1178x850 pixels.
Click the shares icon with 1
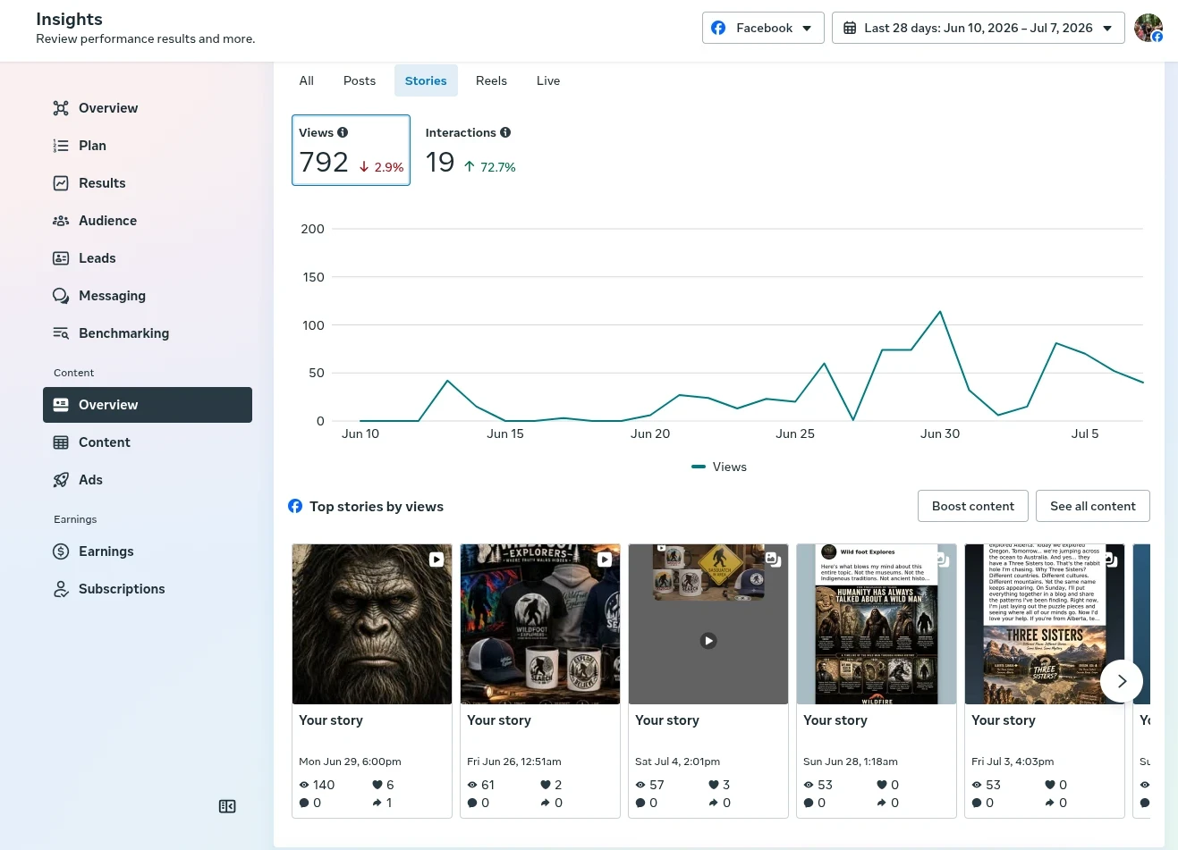(x=377, y=803)
